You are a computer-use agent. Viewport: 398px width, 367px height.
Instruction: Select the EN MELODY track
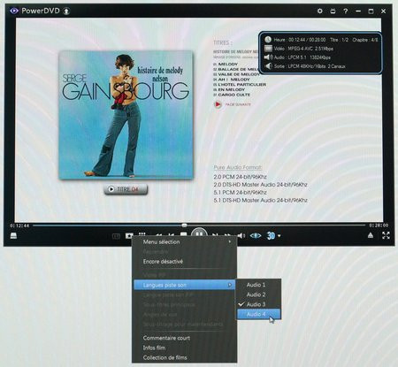229,89
